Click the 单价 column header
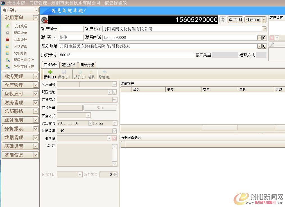285x207 pixels. [x=256, y=89]
